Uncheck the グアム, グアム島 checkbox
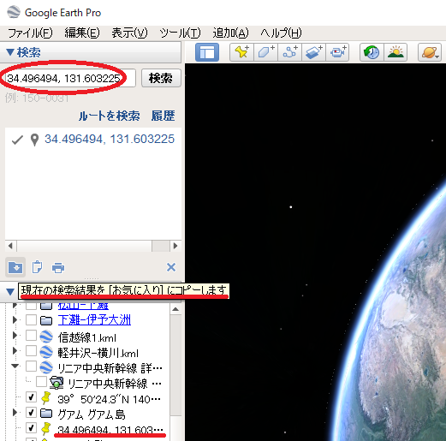 tap(31, 413)
